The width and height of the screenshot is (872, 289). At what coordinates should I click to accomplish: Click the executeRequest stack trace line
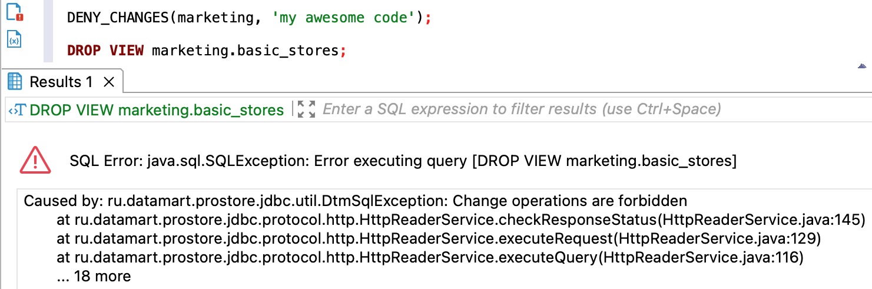tap(438, 239)
